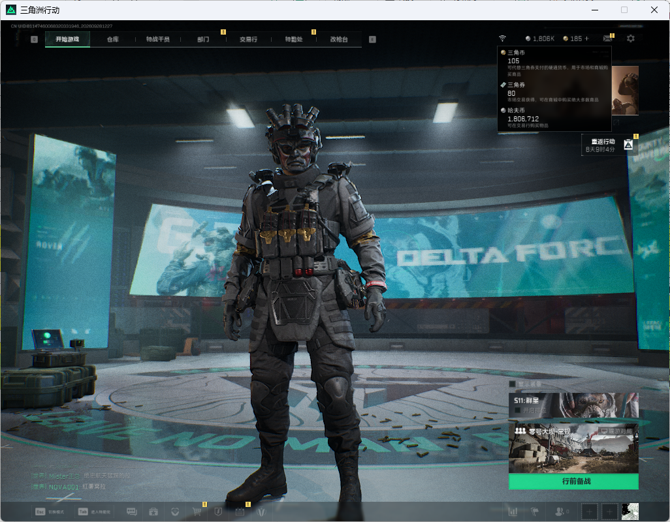Viewport: 670px width, 522px height.
Task: Click the first empty teammate plus slot
Action: click(589, 512)
